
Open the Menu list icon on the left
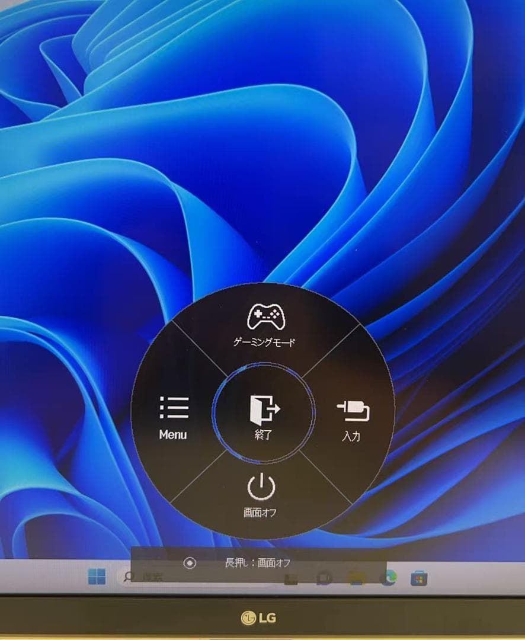(x=172, y=408)
